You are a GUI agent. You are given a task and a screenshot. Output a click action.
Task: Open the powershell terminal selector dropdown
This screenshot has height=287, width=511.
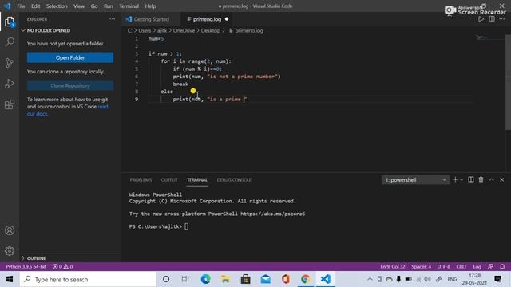415,179
